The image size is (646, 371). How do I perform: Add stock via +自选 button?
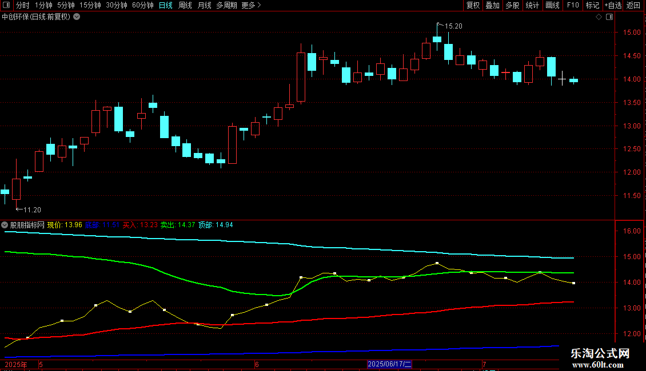point(613,5)
